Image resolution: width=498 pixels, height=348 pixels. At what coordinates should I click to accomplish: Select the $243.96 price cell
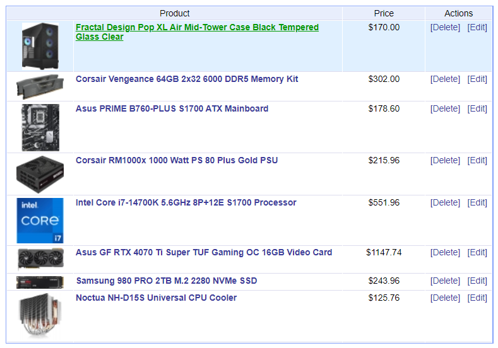click(x=384, y=281)
